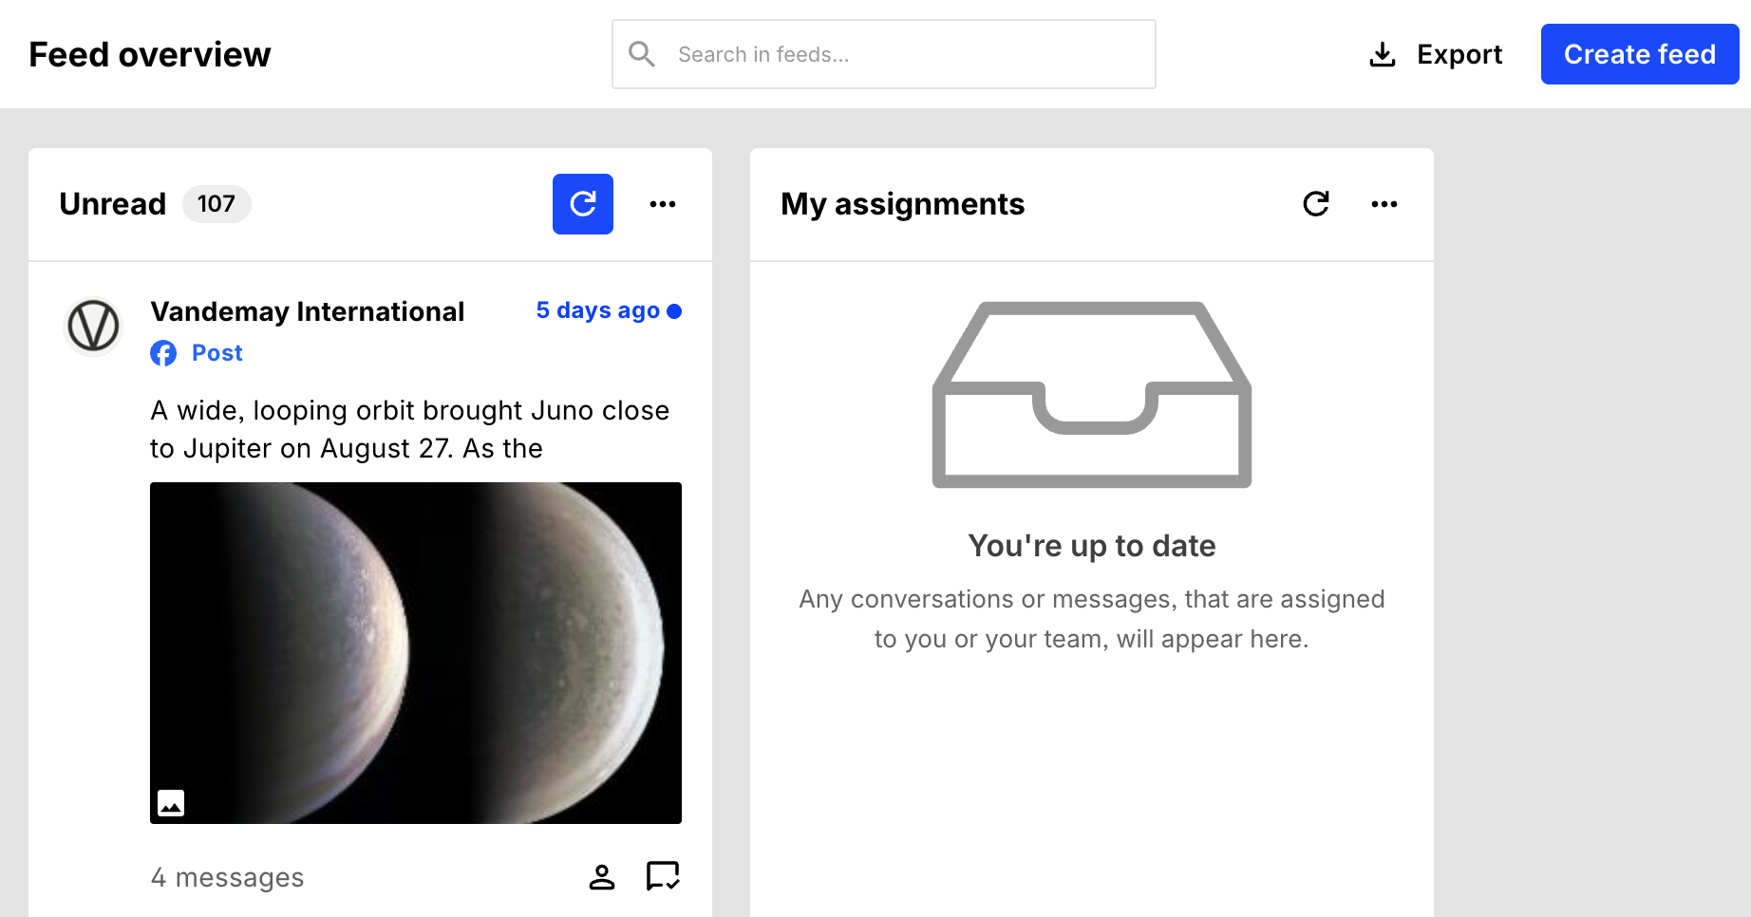Click the You're up to date message

[x=1092, y=546]
